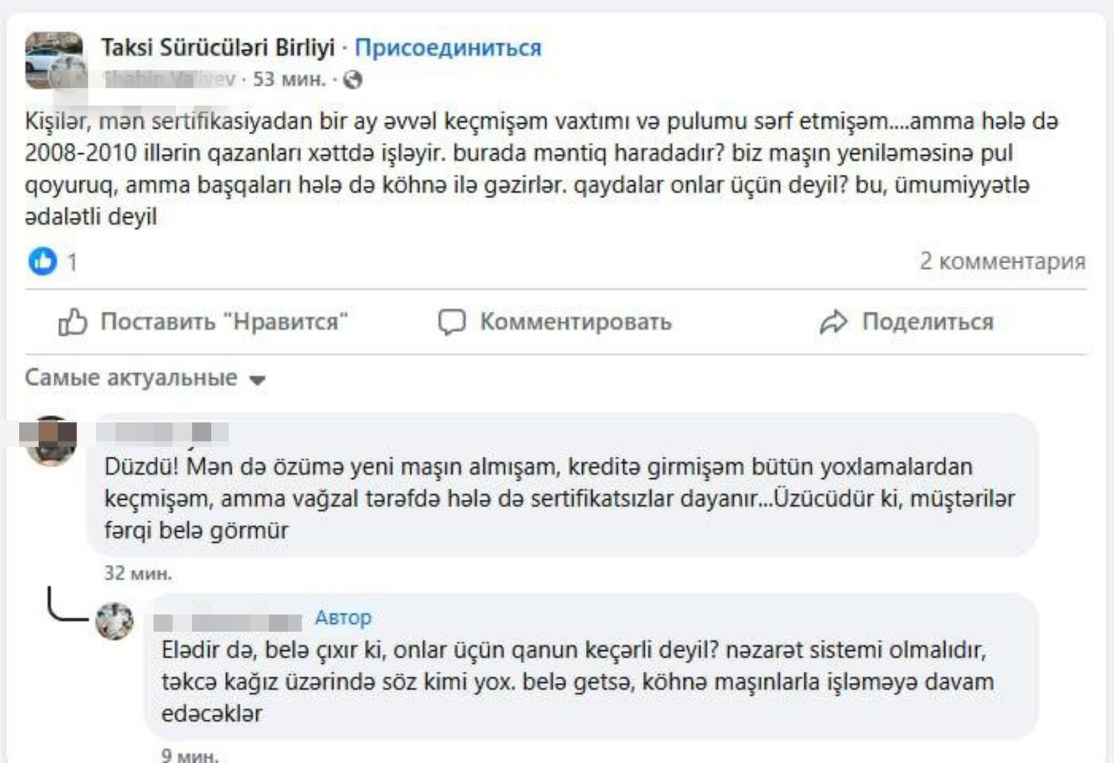Open the "Taksi Sürücüləri Birliyi" group page
The image size is (1114, 763).
[218, 47]
